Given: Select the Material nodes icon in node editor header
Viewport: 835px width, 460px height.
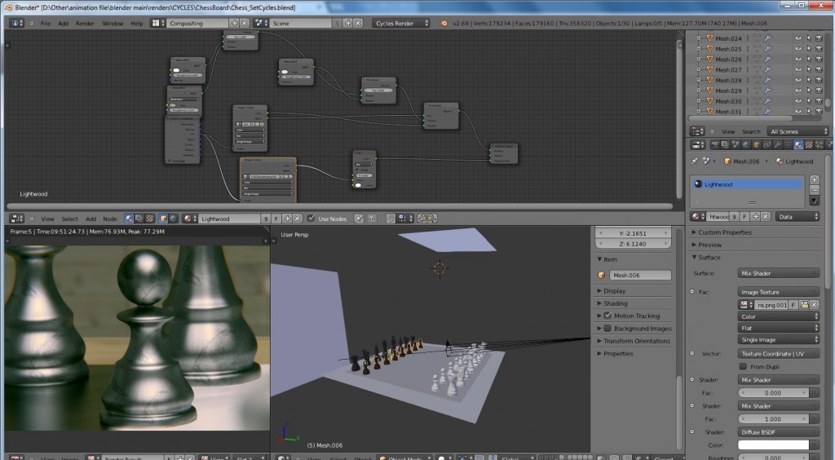Looking at the screenshot, I should (130, 219).
